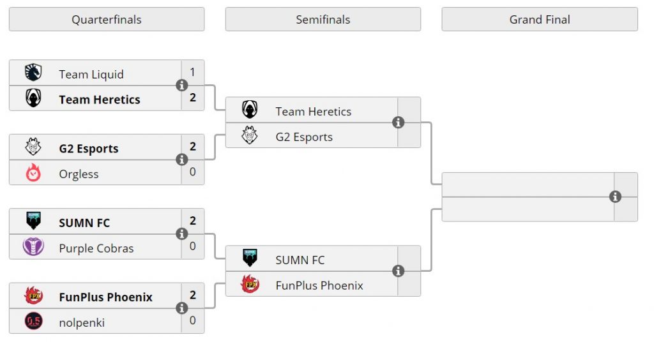Select the Grand Final column header
Viewport: 654px width, 342px height.
coord(540,19)
